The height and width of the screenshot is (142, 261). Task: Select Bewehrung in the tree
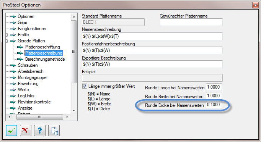tap(28, 84)
